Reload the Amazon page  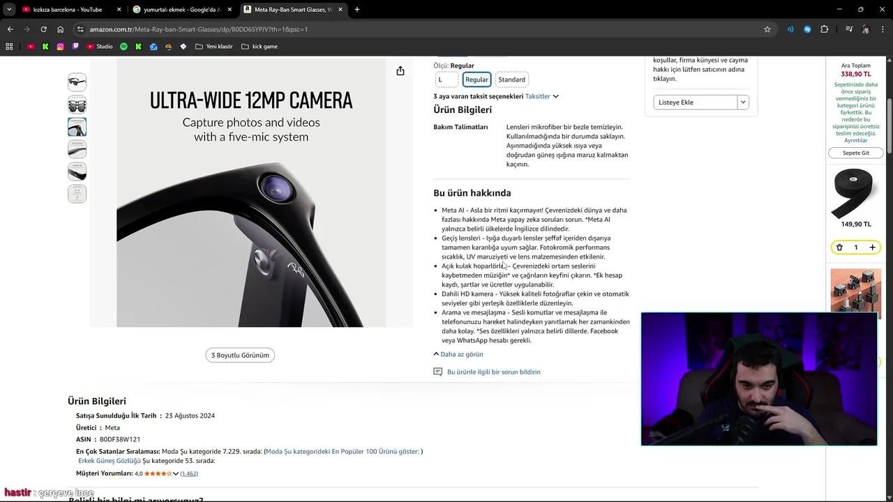tap(43, 29)
